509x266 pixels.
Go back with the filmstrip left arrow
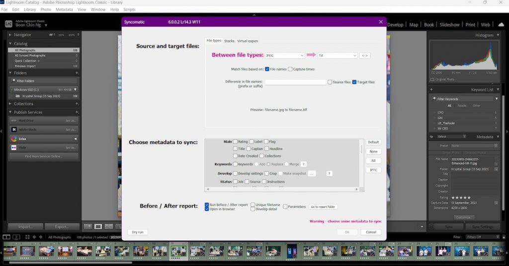[x=34, y=237]
